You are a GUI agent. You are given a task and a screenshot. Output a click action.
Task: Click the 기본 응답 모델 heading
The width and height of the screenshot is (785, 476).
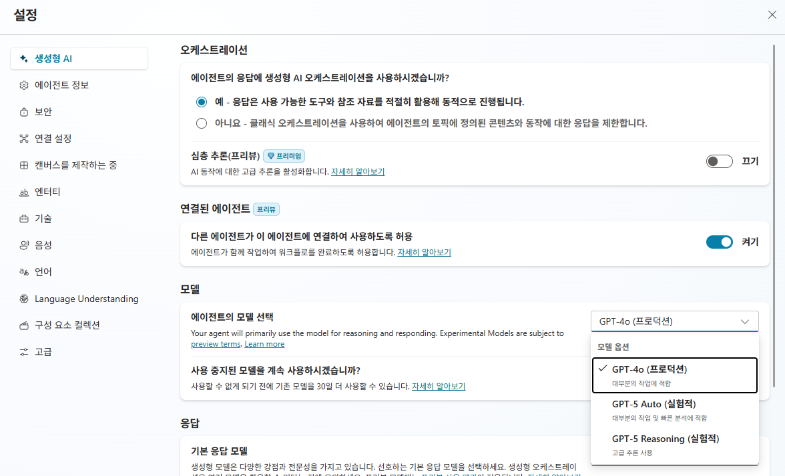click(219, 451)
